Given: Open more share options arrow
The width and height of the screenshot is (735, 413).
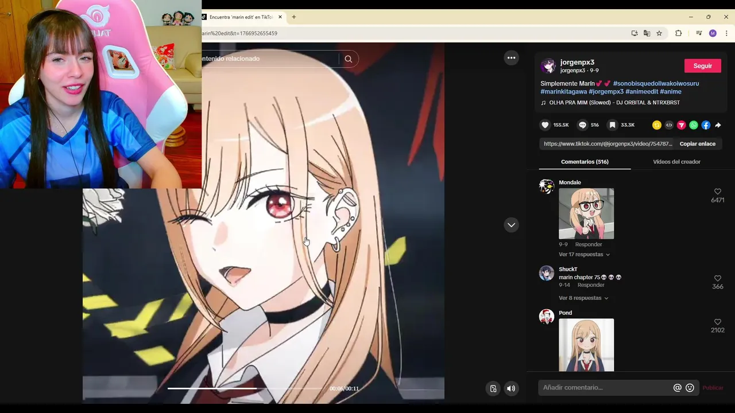Looking at the screenshot, I should point(718,125).
